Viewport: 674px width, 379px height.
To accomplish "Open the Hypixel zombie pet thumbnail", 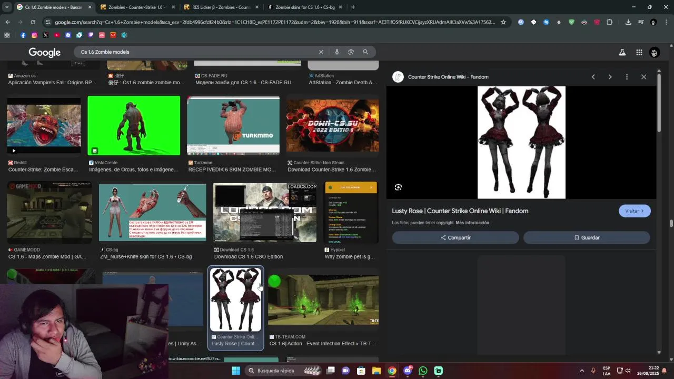I will 351,212.
